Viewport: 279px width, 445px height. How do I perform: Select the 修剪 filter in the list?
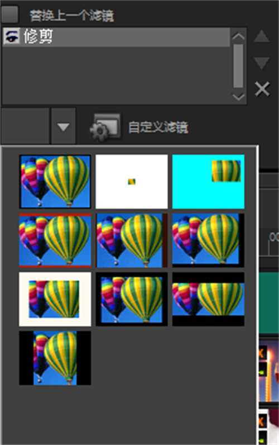click(x=116, y=37)
